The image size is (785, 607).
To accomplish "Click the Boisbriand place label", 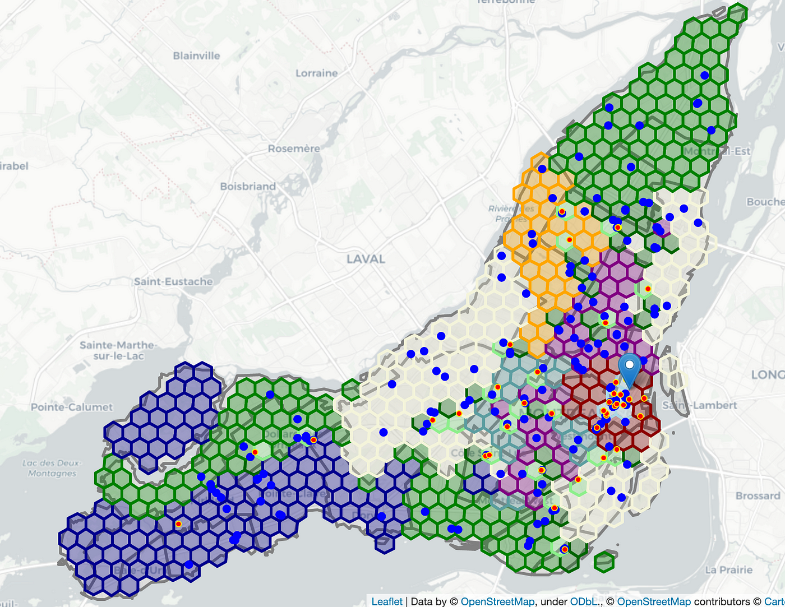I will (x=248, y=186).
